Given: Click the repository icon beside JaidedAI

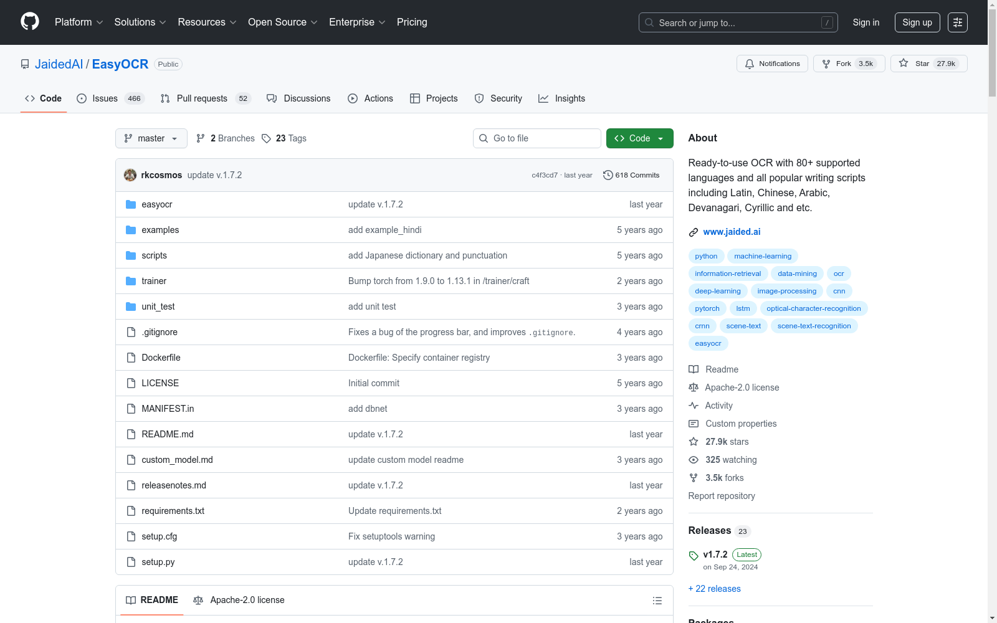Looking at the screenshot, I should pos(25,64).
